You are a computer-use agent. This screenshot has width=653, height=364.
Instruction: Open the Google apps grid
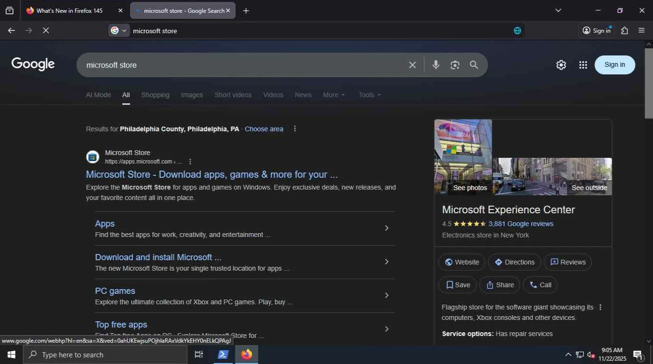(583, 65)
